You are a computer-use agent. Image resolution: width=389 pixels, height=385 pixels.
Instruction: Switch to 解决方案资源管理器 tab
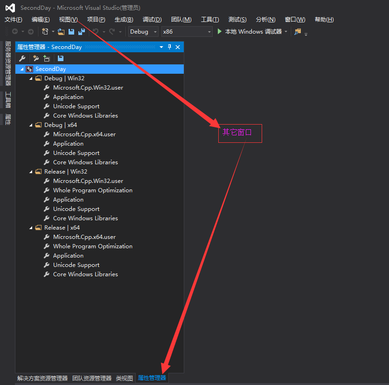(42, 378)
